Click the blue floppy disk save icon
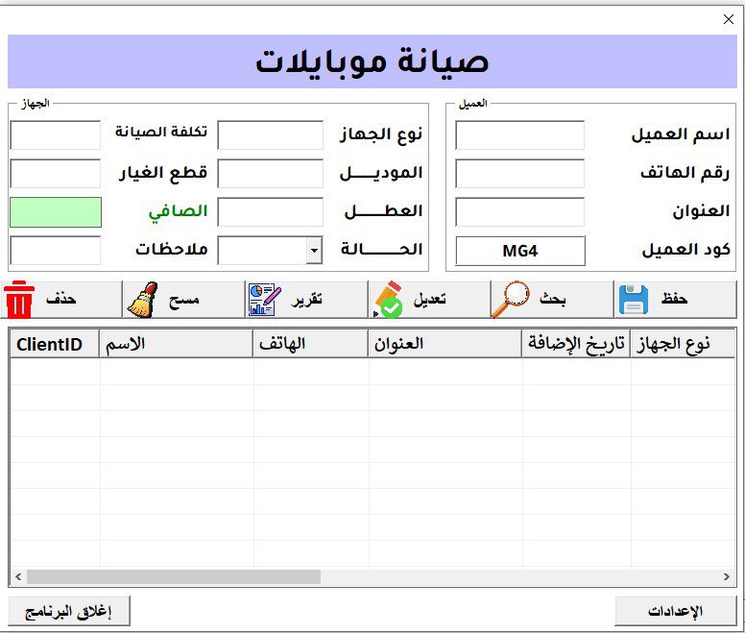 click(634, 300)
